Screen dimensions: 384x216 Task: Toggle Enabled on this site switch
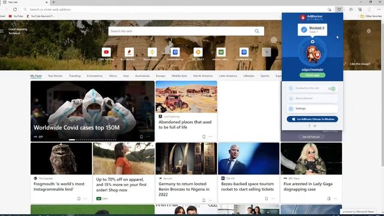pos(332,89)
